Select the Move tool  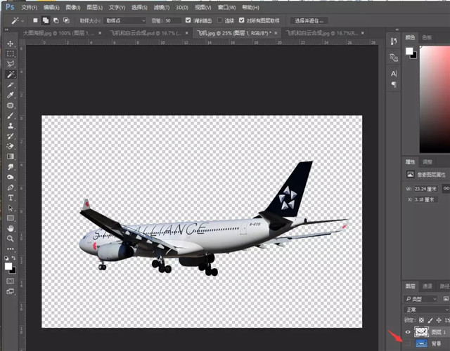pos(11,43)
